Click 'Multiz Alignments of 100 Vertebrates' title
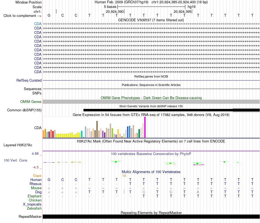Viewport: 260px width, 223px height. [151, 172]
